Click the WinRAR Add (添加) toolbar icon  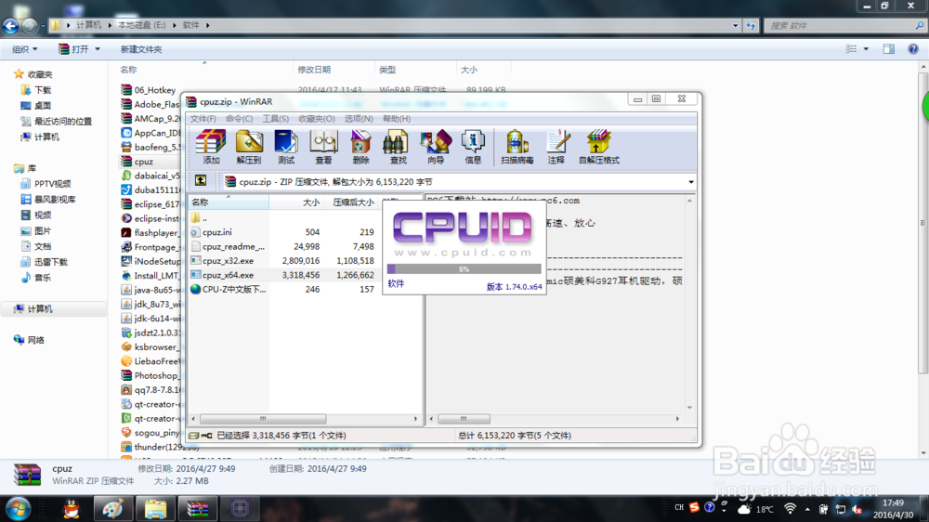point(211,147)
